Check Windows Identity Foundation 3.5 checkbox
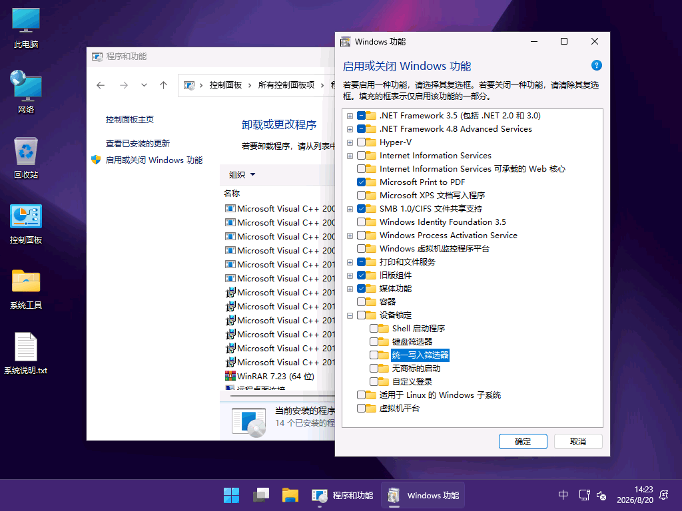The height and width of the screenshot is (511, 682). [361, 222]
